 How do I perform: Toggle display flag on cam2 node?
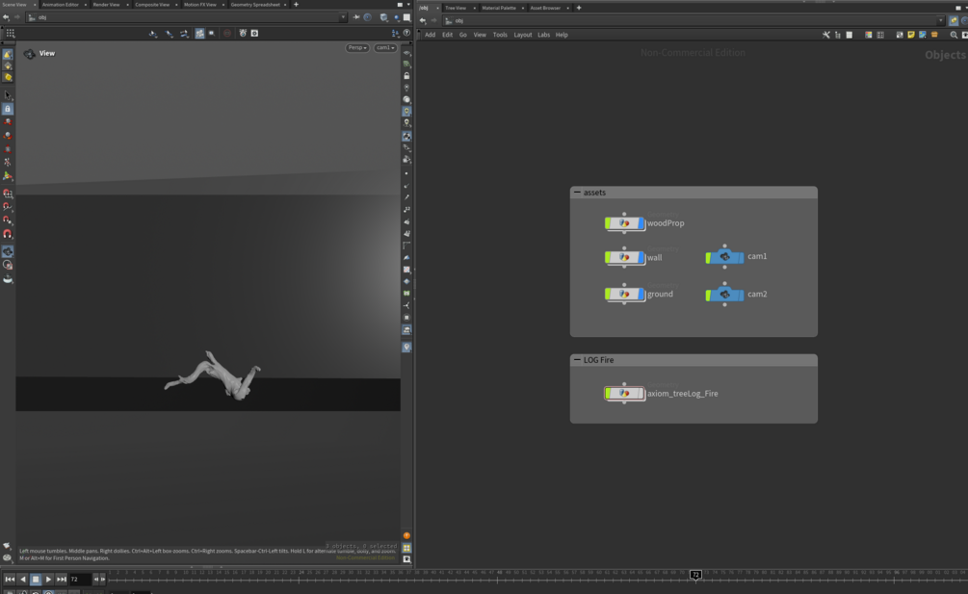[741, 295]
